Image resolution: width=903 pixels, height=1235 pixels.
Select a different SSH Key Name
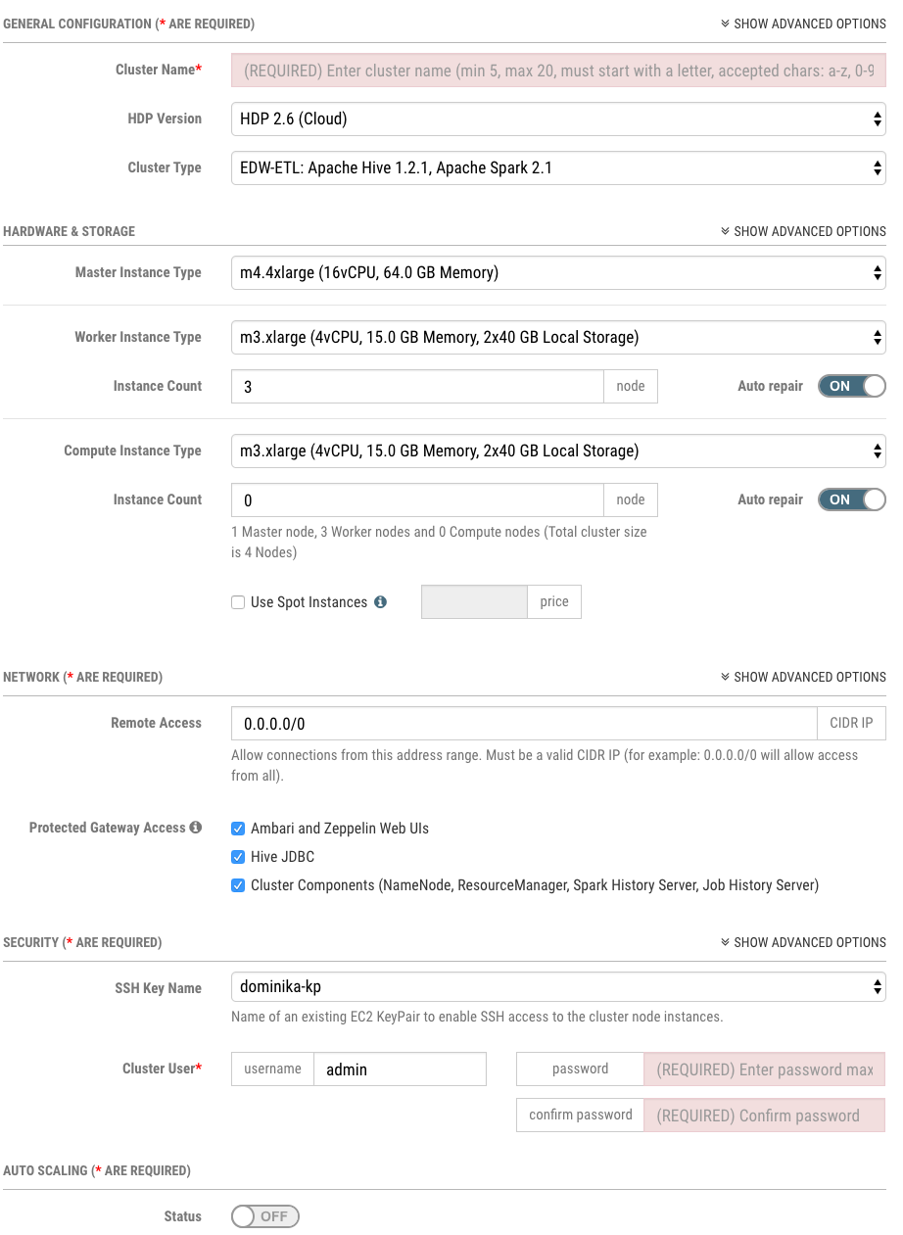557,988
